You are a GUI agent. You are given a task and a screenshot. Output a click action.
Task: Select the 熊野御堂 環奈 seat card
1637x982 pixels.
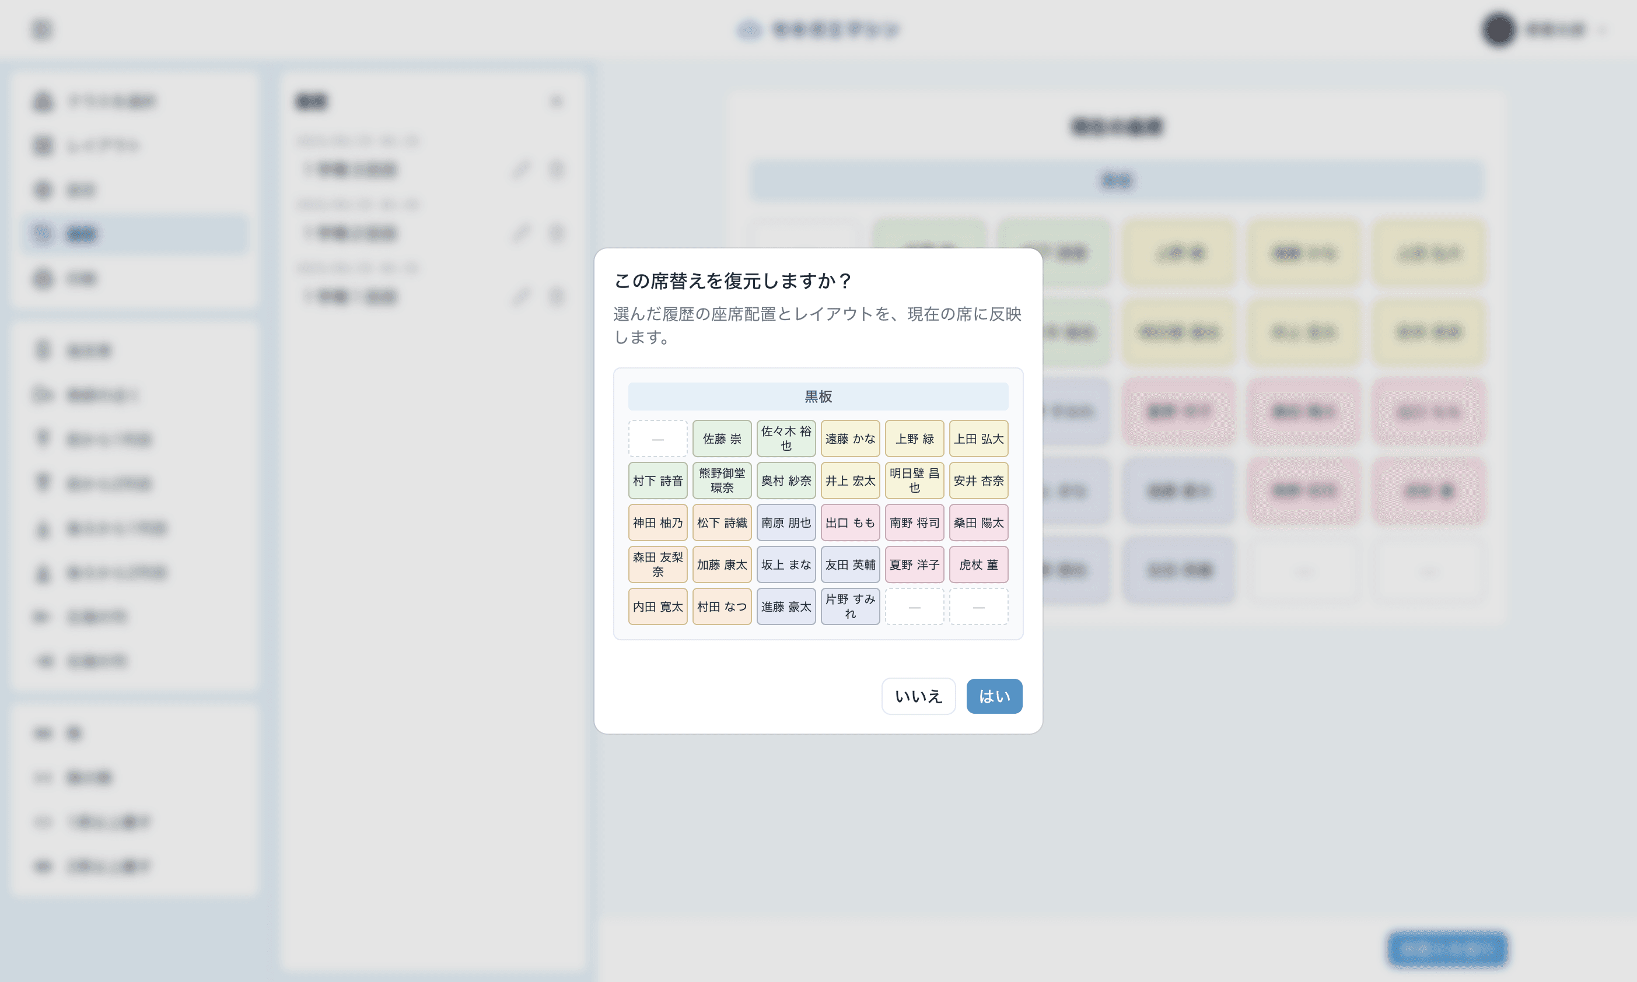pos(722,481)
